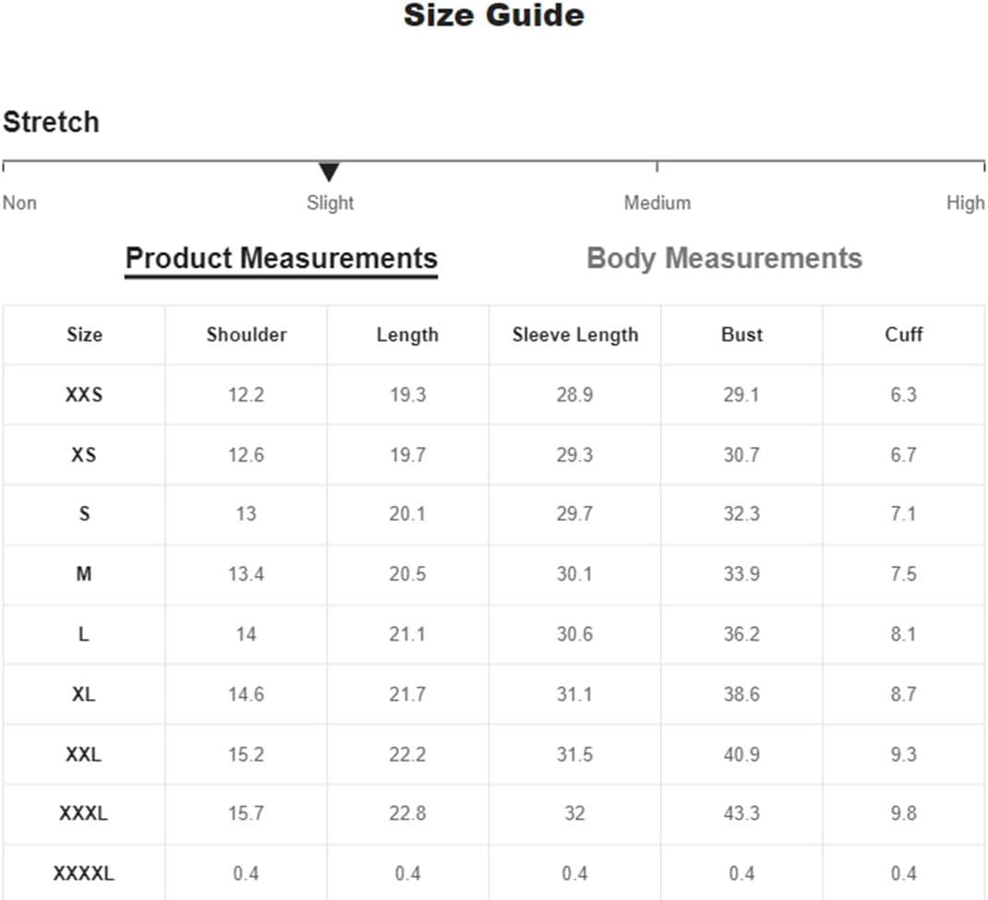The image size is (988, 900).
Task: Select the XXS size row label
Action: tap(84, 395)
